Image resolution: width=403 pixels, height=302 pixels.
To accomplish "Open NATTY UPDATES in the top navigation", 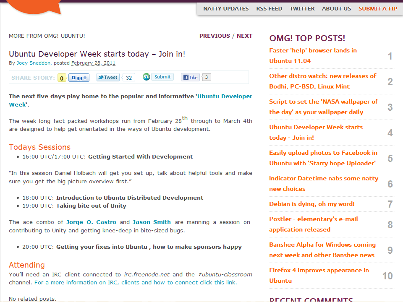I will 226,8.
